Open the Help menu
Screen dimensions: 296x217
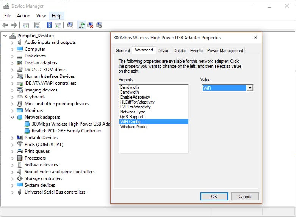point(56,16)
